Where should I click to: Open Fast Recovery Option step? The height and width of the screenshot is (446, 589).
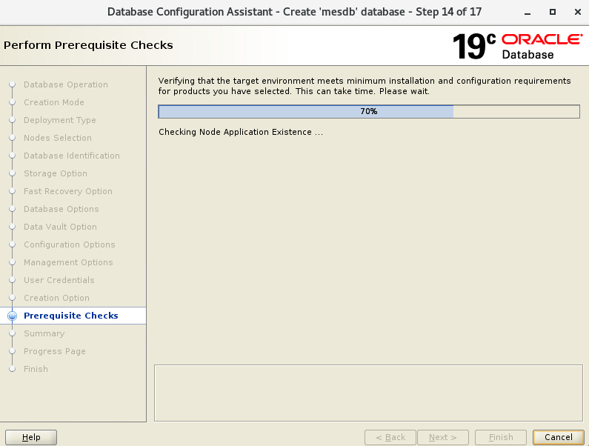pyautogui.click(x=67, y=191)
